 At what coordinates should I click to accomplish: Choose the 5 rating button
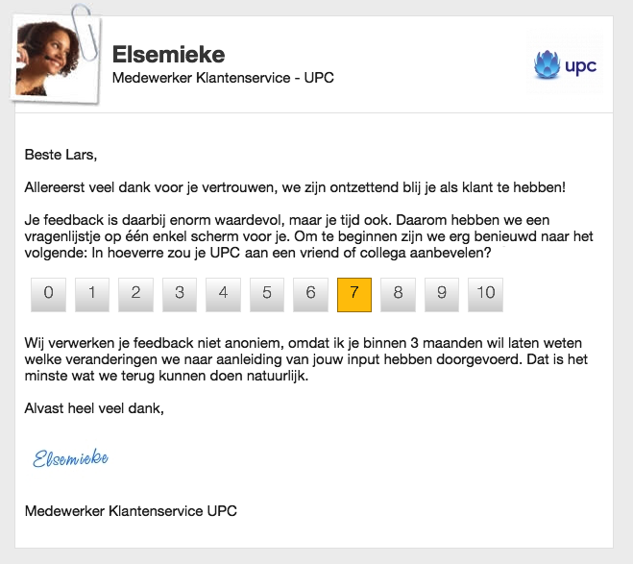pos(267,294)
